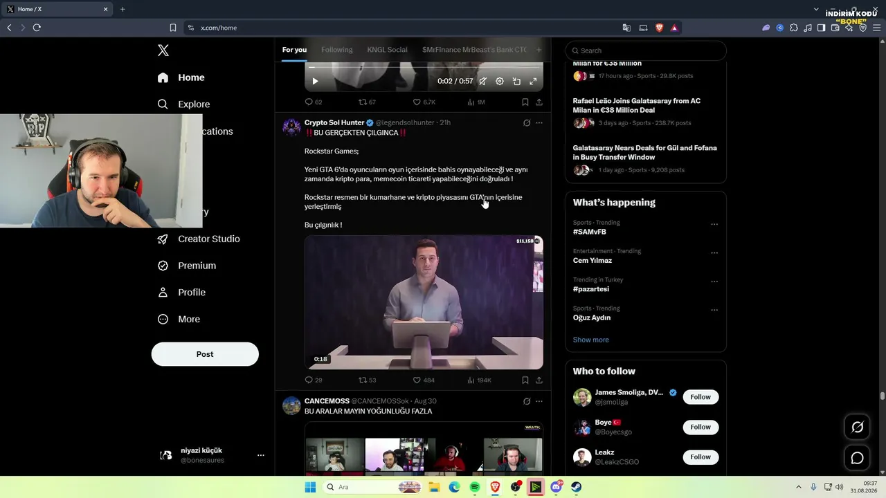Repost the post with 53 reposts
Image resolution: width=886 pixels, height=498 pixels.
367,380
